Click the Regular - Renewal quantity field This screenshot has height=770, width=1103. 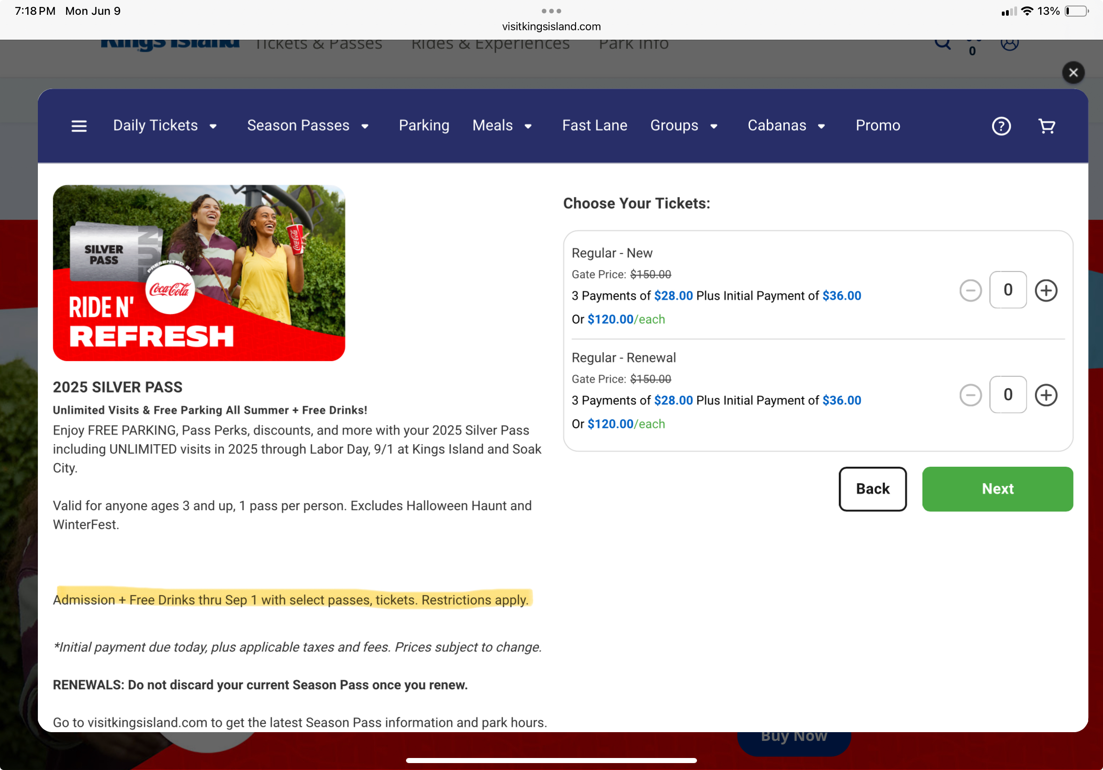[x=1008, y=395]
